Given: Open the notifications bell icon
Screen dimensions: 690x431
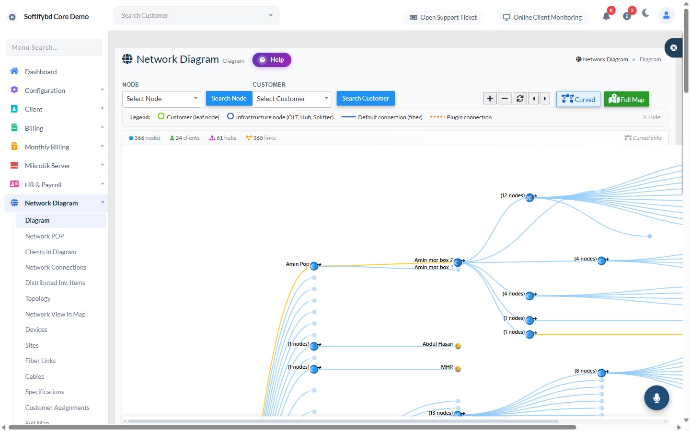Looking at the screenshot, I should click(606, 16).
